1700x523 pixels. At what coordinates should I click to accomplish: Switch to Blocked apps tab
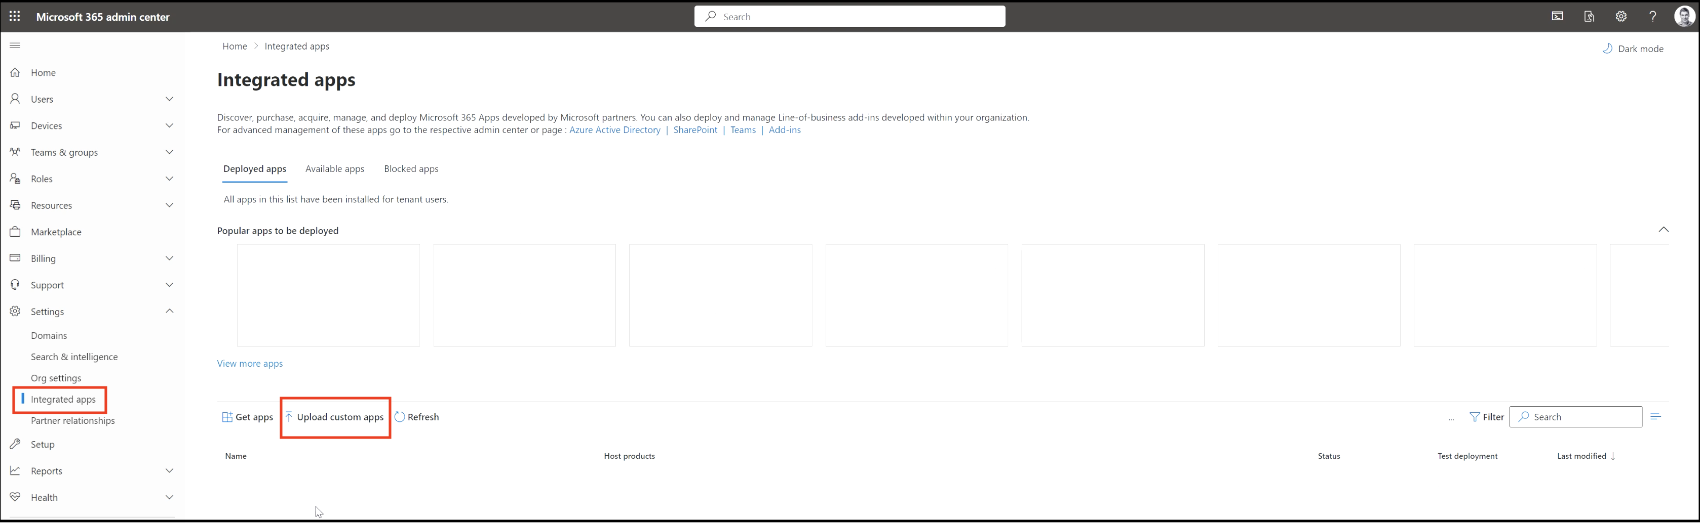point(411,168)
